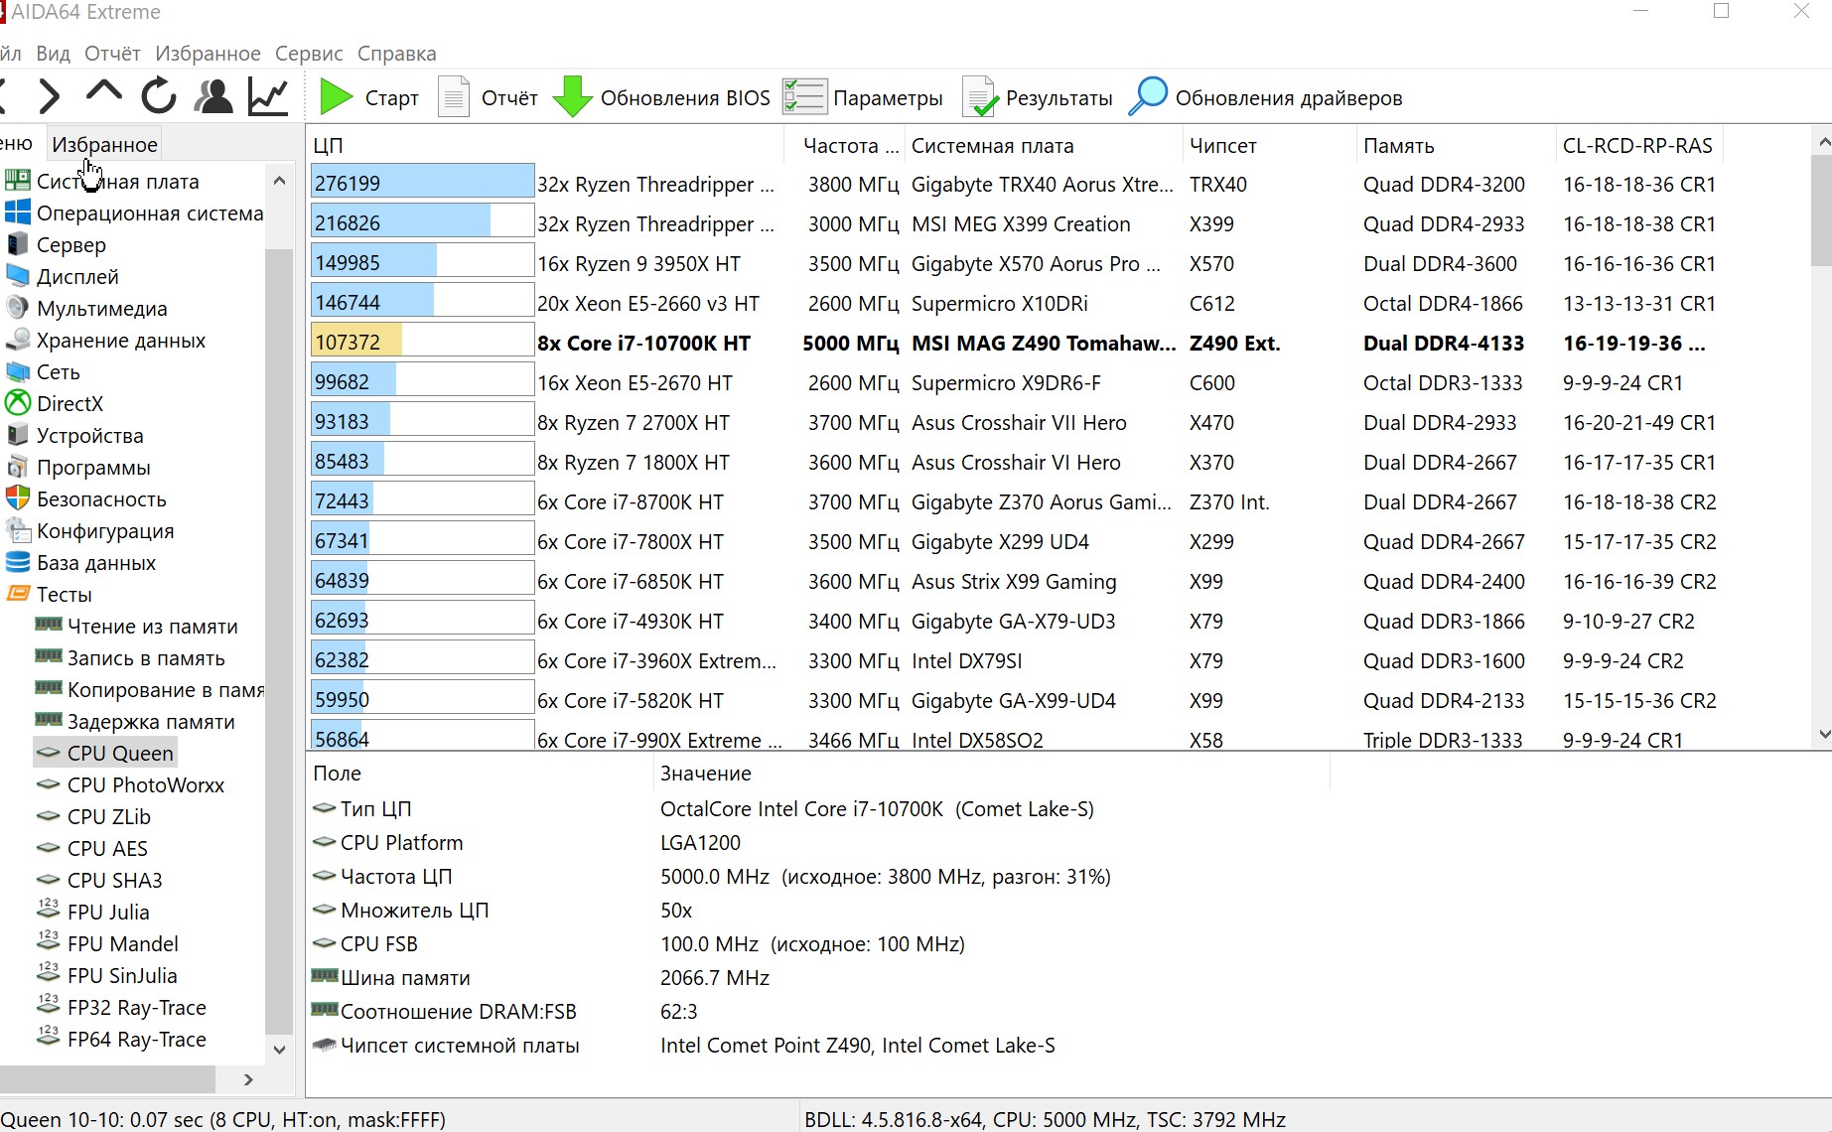Click the refresh arrow icon in toolbar
The width and height of the screenshot is (1832, 1132).
158,96
